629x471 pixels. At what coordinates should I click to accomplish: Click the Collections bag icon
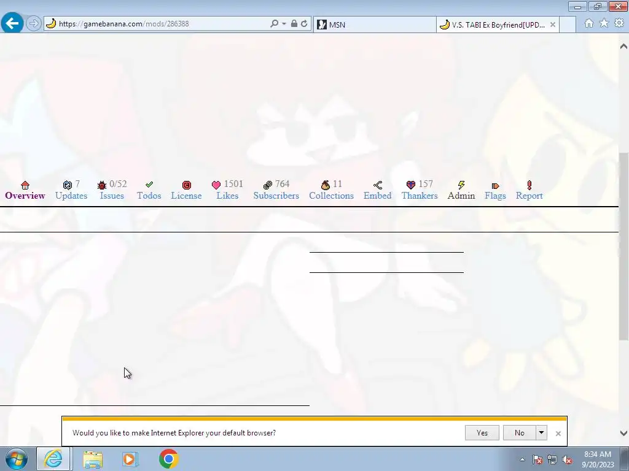(326, 185)
